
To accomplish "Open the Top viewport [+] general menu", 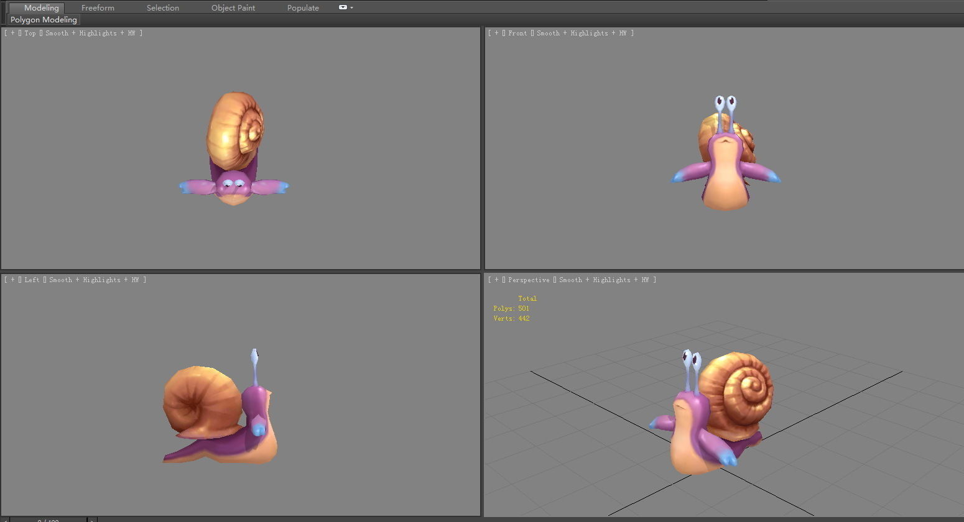I will point(12,33).
